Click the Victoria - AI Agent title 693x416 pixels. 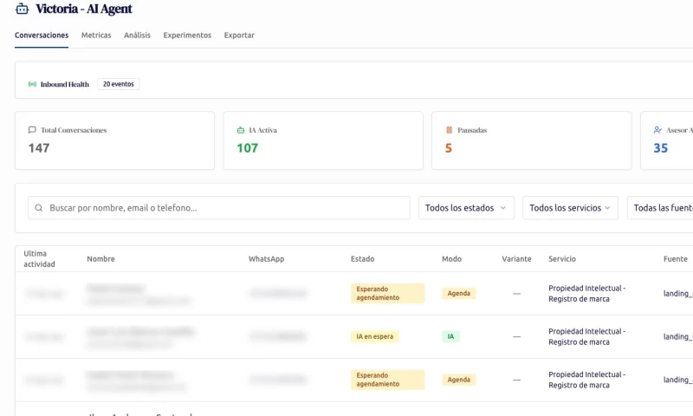(84, 9)
